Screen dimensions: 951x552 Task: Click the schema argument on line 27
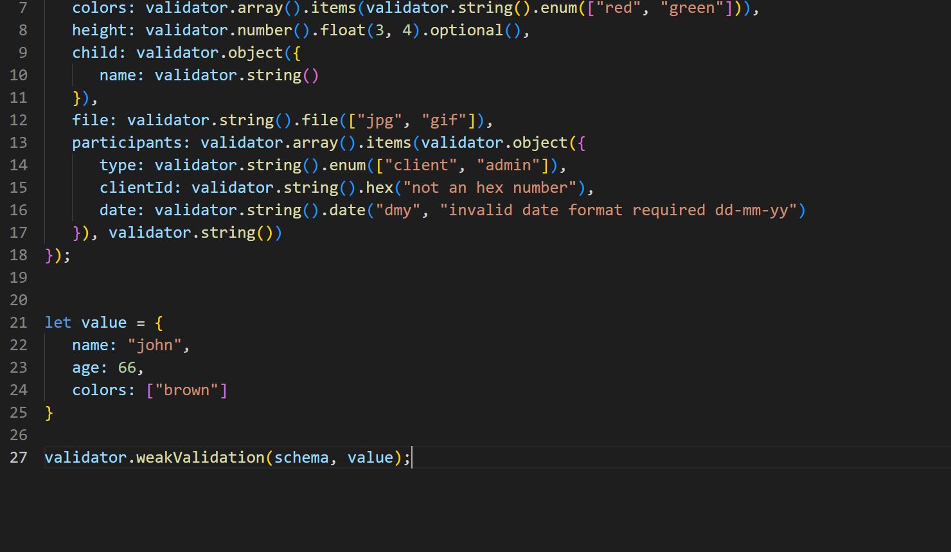coord(302,458)
